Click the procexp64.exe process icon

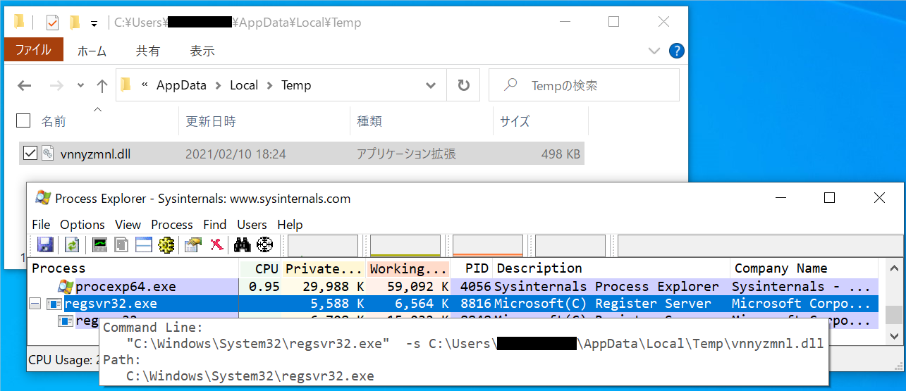click(66, 287)
